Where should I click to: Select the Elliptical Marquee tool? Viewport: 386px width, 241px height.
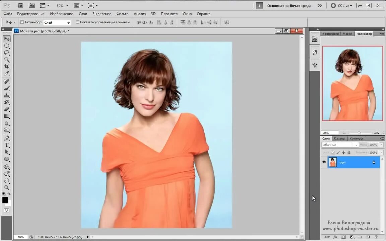click(7, 46)
